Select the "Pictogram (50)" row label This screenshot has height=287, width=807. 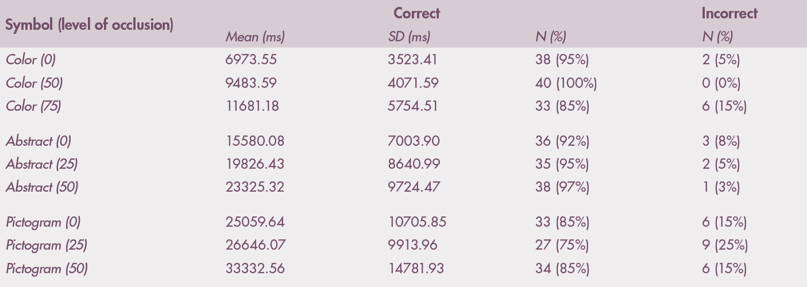pos(47,269)
